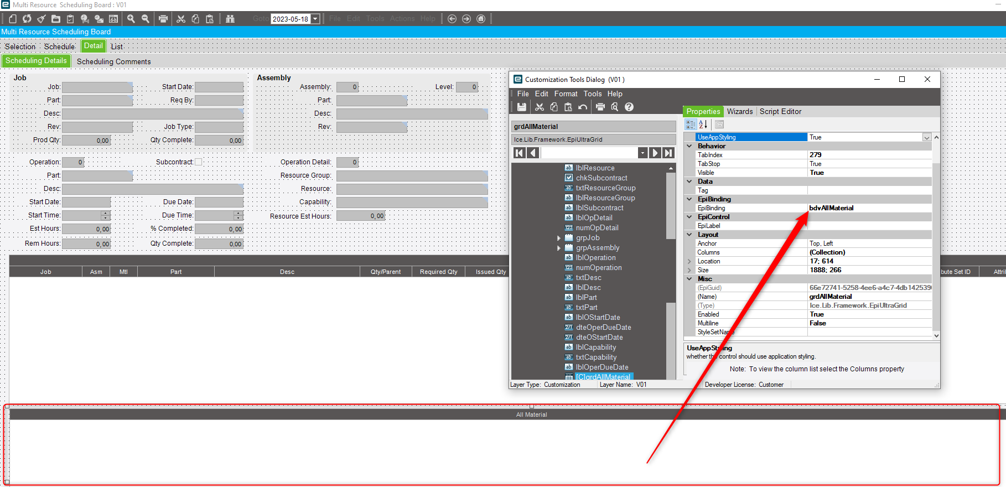Screen dimensions: 1006x487
Task: Open File menu in Customization dialog
Action: (x=523, y=94)
